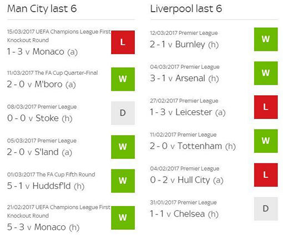Image resolution: width=283 pixels, height=237 pixels.
Task: Click the Liverpool last 6 heading
Action: click(186, 9)
